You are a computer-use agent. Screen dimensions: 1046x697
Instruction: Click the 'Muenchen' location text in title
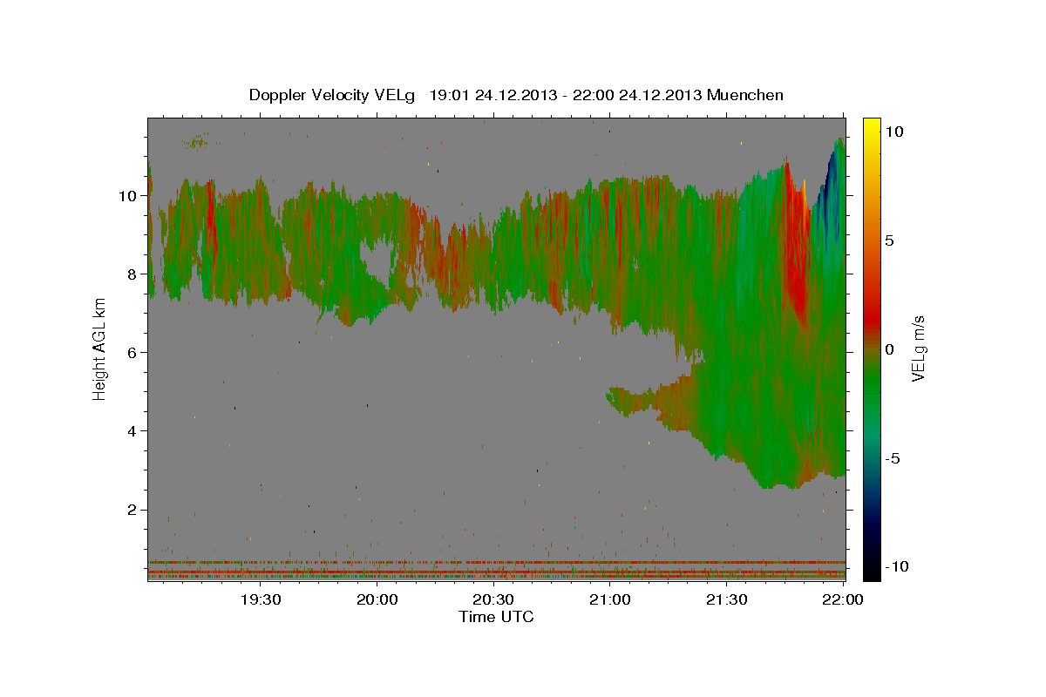[745, 95]
